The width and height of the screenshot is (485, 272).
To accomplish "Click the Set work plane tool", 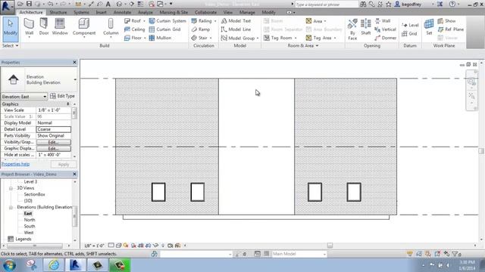I will pyautogui.click(x=429, y=27).
